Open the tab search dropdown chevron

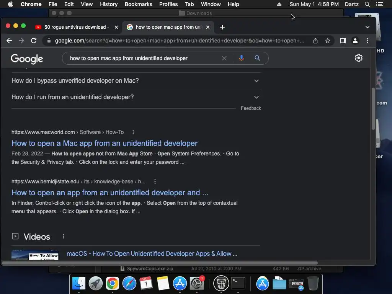click(367, 27)
